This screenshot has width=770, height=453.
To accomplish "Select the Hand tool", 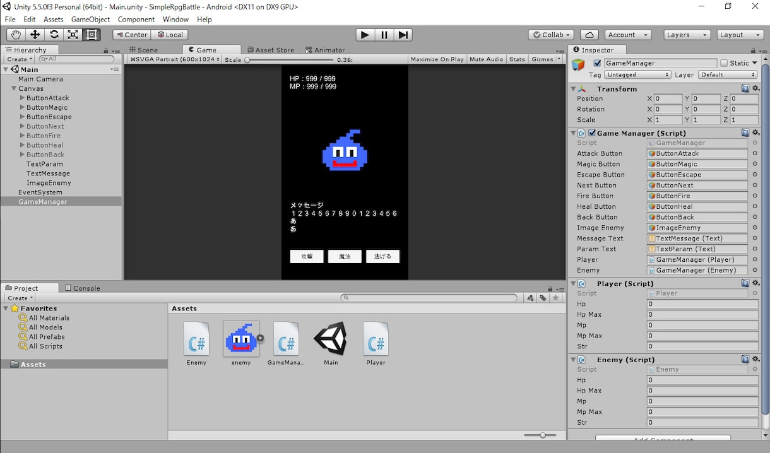I will (x=16, y=35).
